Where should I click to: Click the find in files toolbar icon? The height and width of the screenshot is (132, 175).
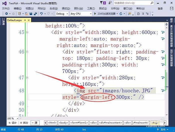pos(129,14)
